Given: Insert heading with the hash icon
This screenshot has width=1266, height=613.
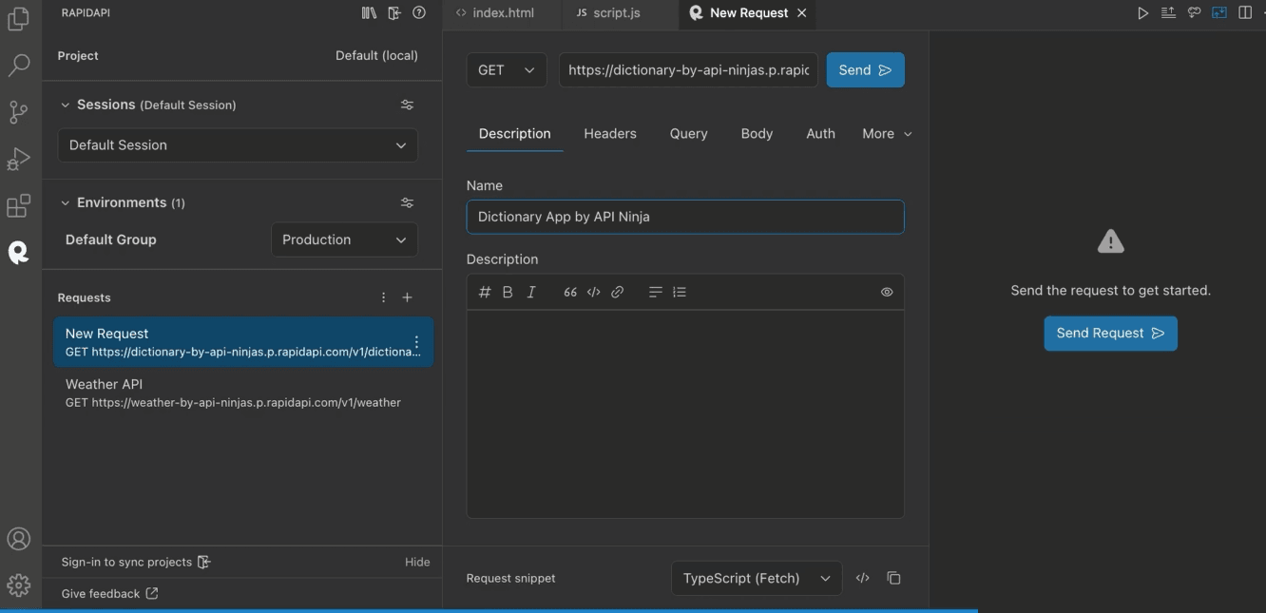Looking at the screenshot, I should pos(485,292).
